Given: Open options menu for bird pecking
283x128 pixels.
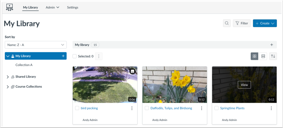Looking at the screenshot, I should click(132, 108).
